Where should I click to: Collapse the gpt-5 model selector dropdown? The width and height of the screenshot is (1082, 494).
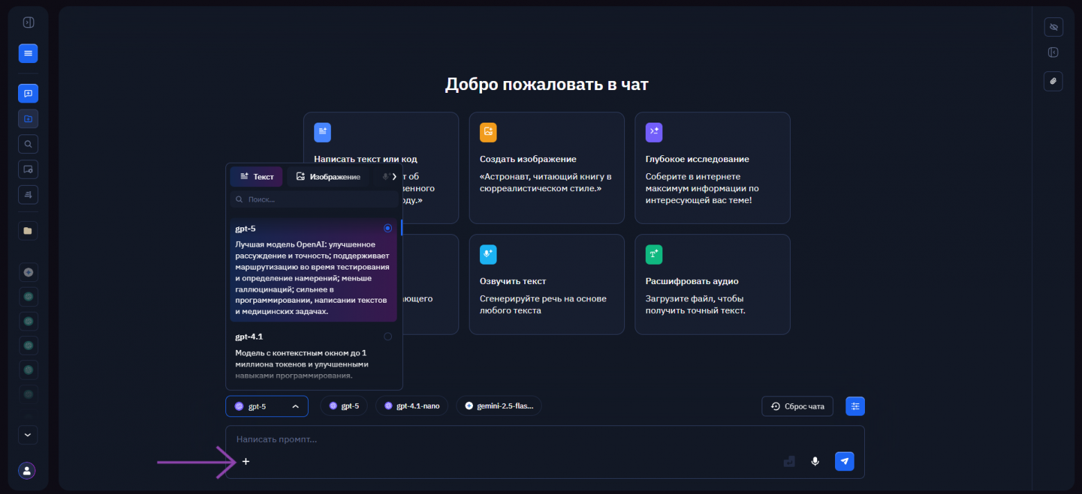coord(295,406)
